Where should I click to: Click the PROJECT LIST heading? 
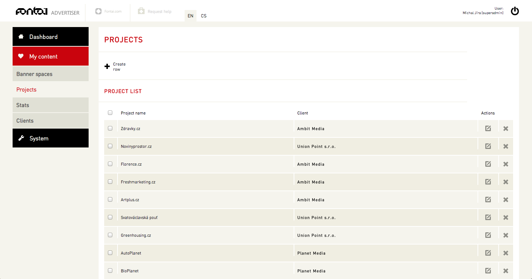coord(123,91)
